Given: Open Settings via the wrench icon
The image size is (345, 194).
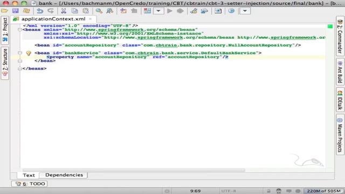Looking at the screenshot, I should click(194, 11).
